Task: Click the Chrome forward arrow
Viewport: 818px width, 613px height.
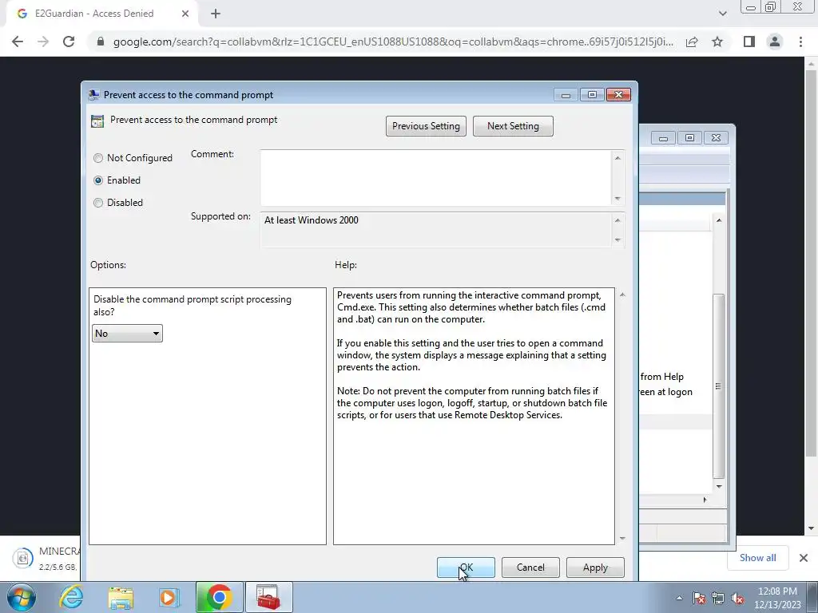Action: 43,42
